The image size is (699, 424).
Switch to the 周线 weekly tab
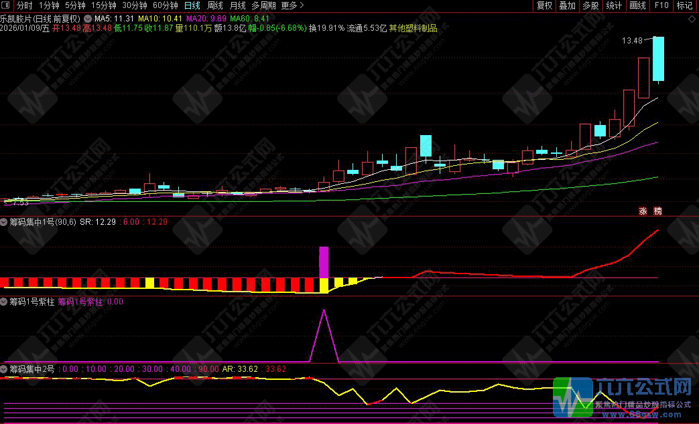[x=215, y=5]
